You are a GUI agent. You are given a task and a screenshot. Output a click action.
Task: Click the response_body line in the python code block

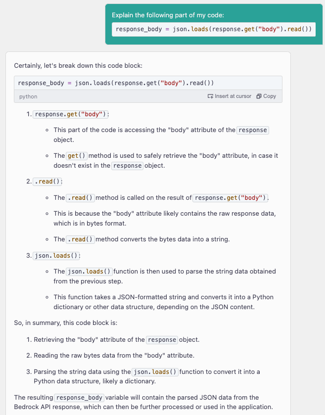click(x=116, y=83)
